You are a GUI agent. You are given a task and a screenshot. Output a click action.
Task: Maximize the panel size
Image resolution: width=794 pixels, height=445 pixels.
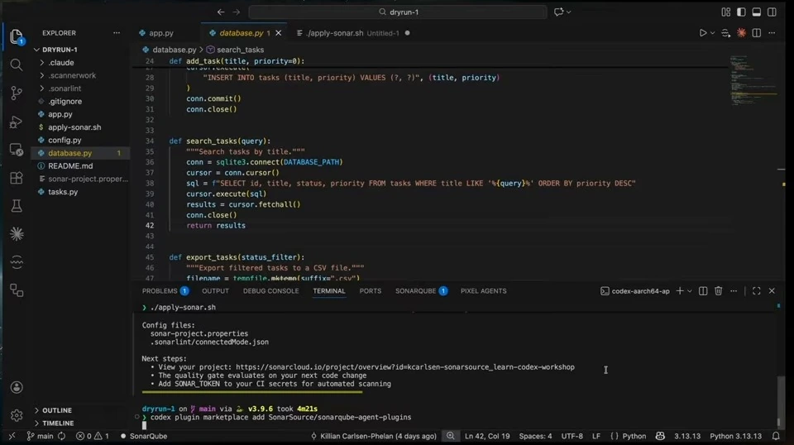757,291
